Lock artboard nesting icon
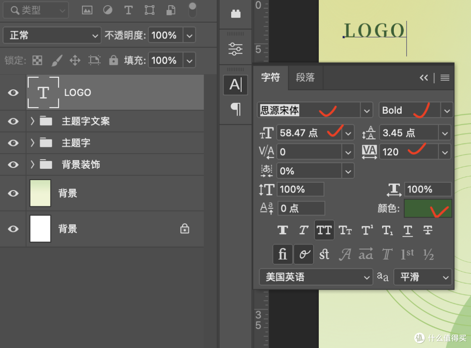The width and height of the screenshot is (471, 348). point(95,60)
